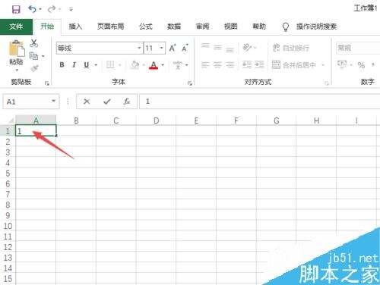The image size is (380, 285).
Task: Click the accounting currency format icon
Action: (342, 64)
